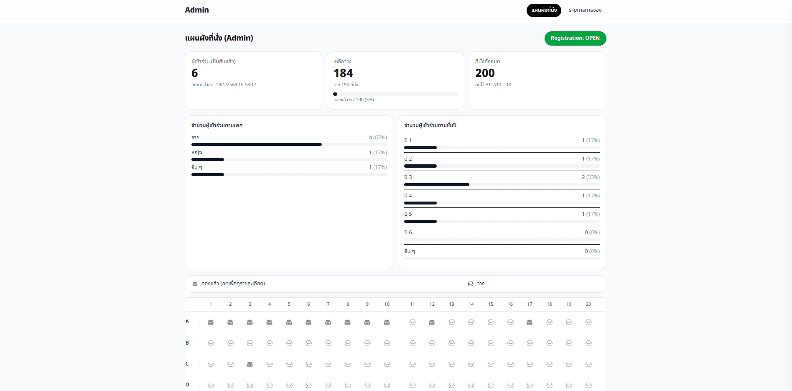Image resolution: width=792 pixels, height=391 pixels.
Task: Click booked seat A12 icon
Action: pyautogui.click(x=432, y=322)
